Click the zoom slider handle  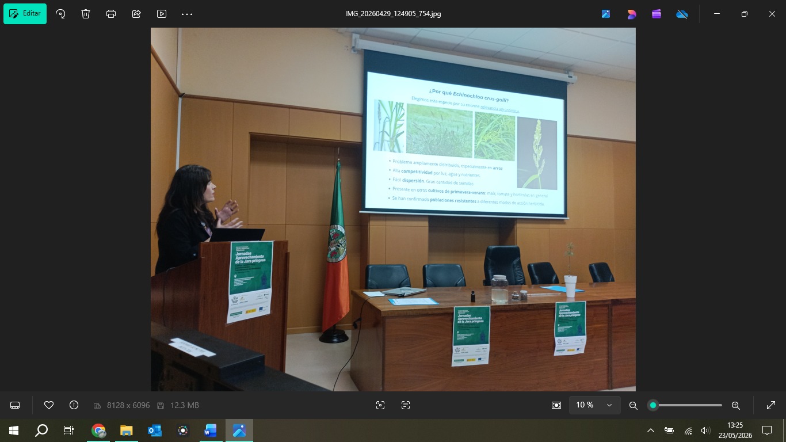click(653, 405)
